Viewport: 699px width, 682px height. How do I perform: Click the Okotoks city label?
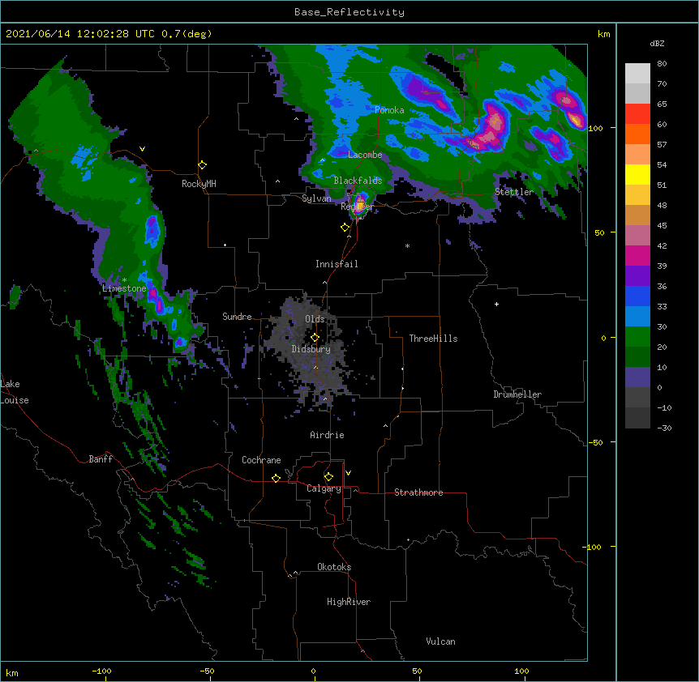(334, 567)
